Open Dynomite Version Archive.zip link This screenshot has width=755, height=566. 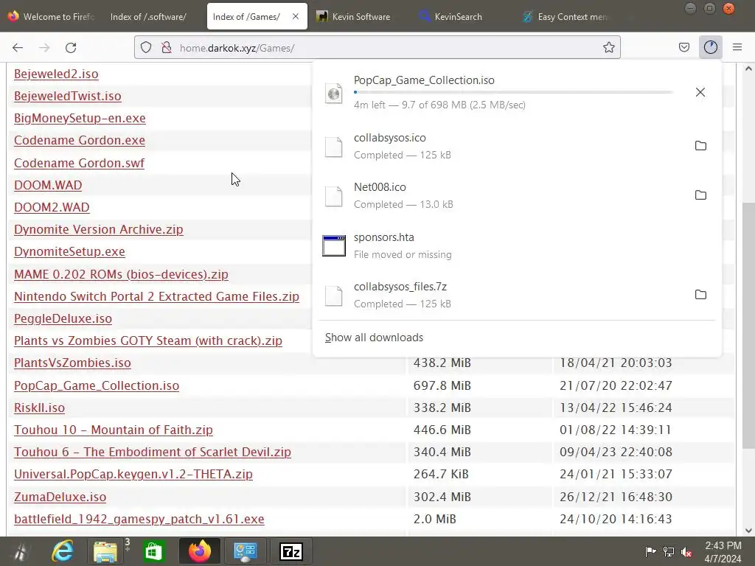(99, 230)
